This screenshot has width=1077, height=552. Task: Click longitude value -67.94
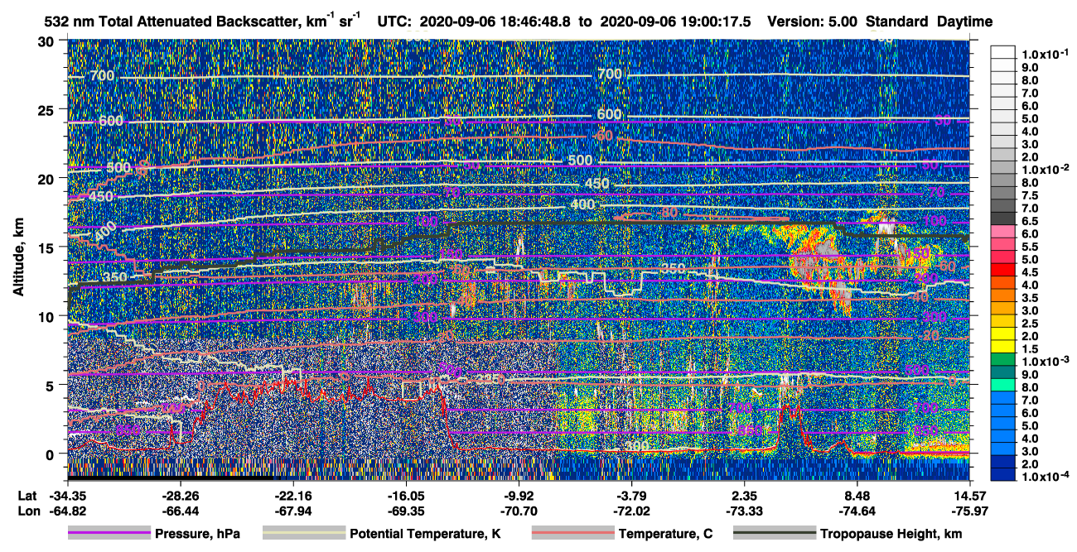click(x=292, y=511)
